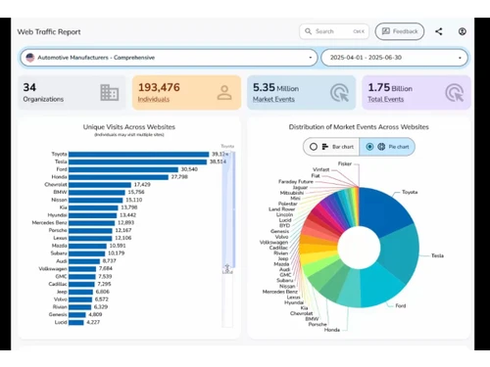
Task: Click the Fisker label on the pie chart
Action: coord(345,163)
